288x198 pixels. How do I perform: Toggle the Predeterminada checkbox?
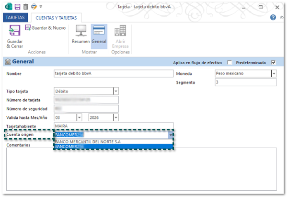pyautogui.click(x=274, y=62)
